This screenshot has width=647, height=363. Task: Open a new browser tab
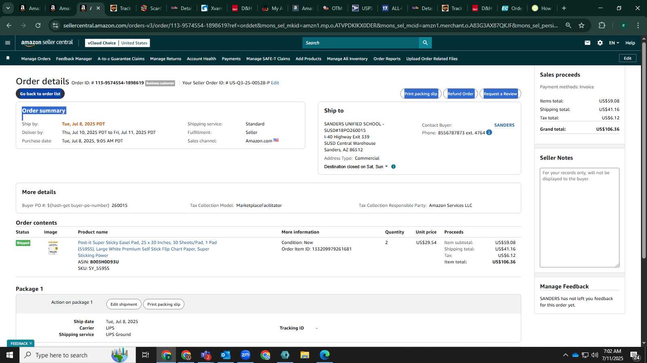[x=564, y=8]
